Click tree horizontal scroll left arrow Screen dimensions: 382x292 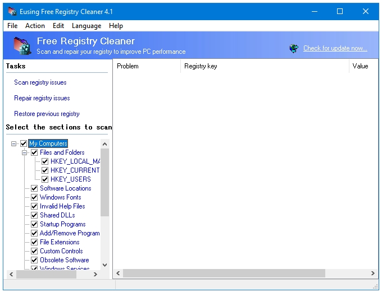pos(11,274)
